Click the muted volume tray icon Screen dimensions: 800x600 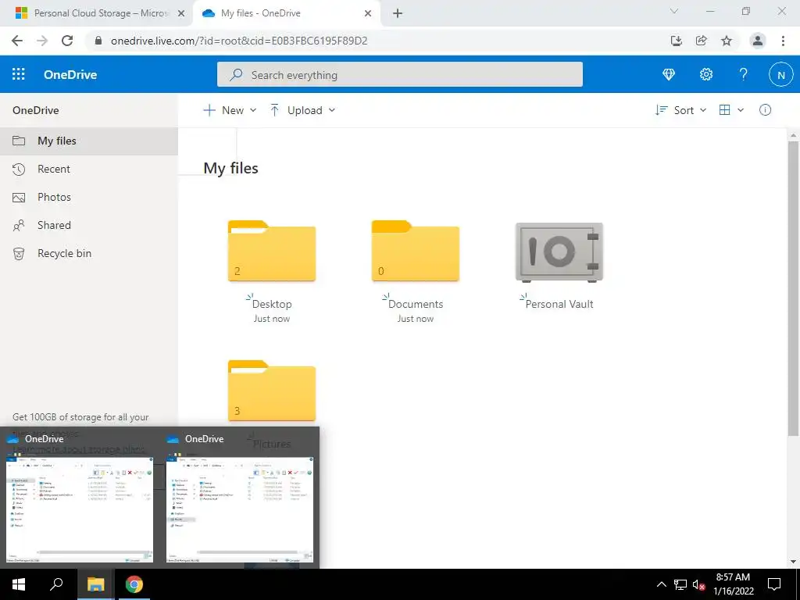(x=699, y=584)
